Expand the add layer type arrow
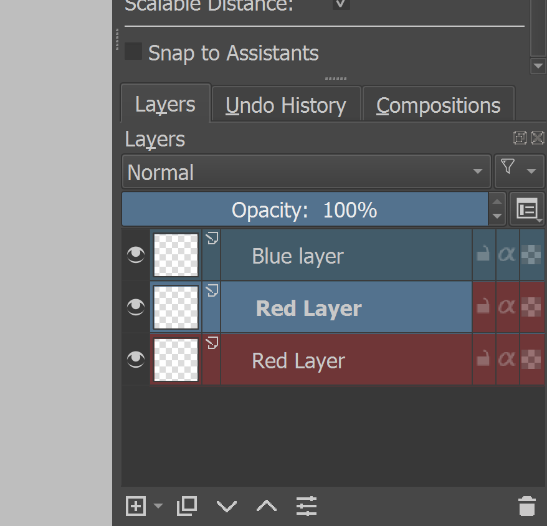The image size is (547, 526). click(158, 506)
